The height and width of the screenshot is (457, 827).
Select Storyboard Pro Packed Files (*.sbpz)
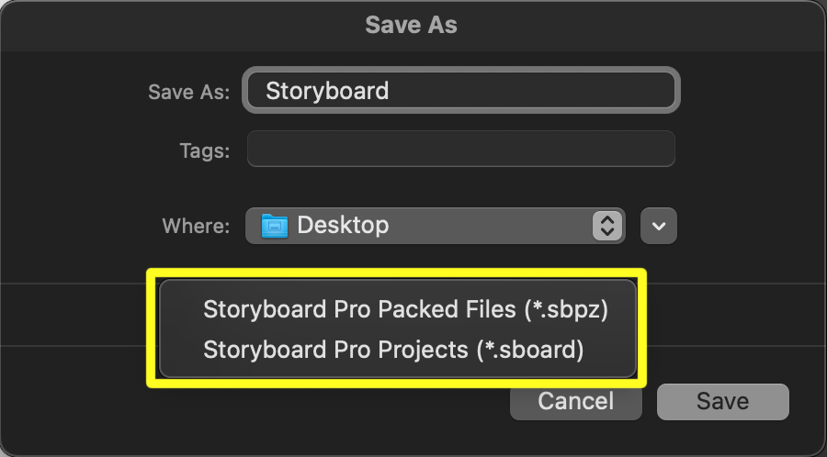[405, 310]
